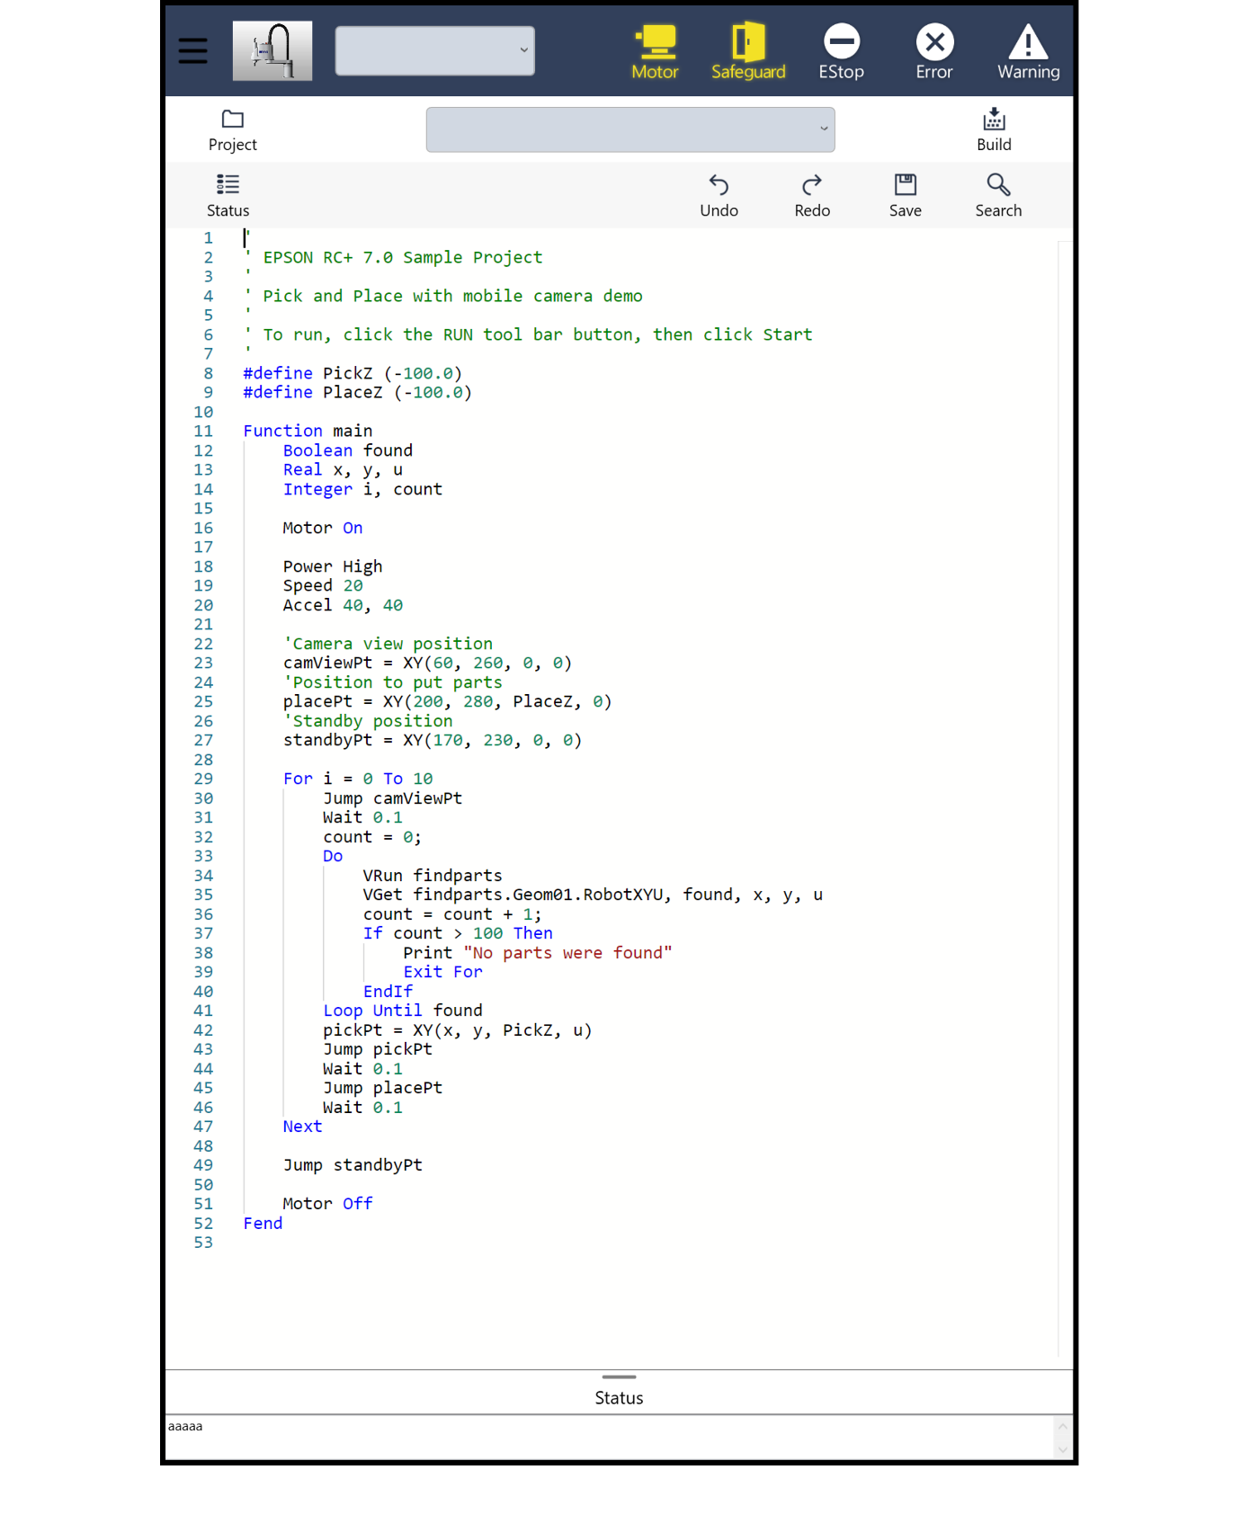Build the project

coord(994,130)
